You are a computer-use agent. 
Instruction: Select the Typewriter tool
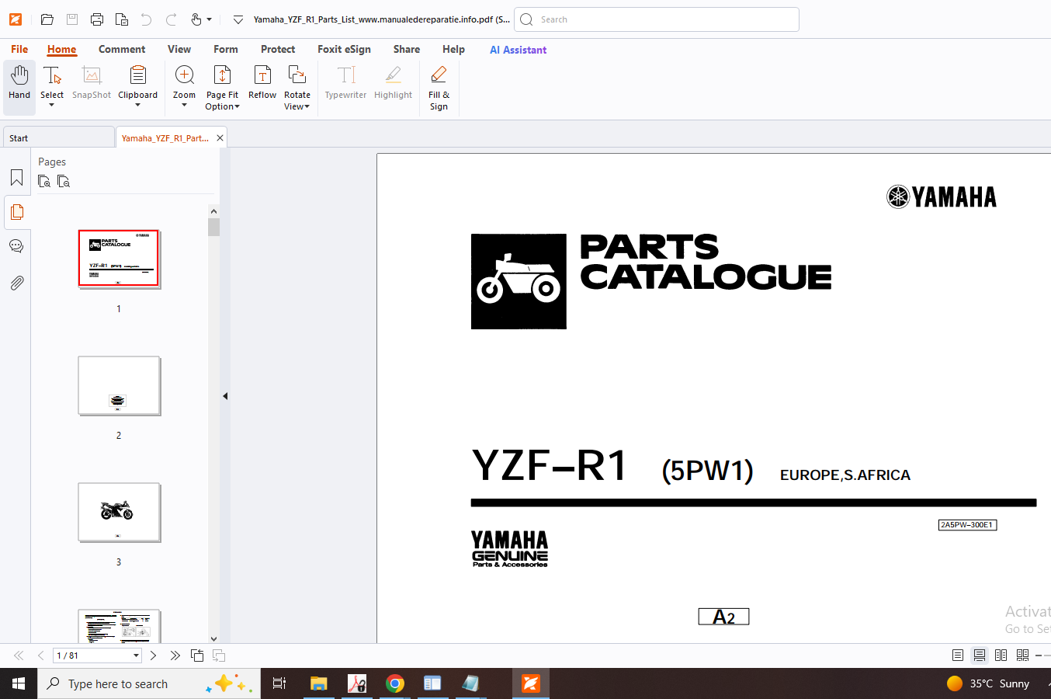345,83
